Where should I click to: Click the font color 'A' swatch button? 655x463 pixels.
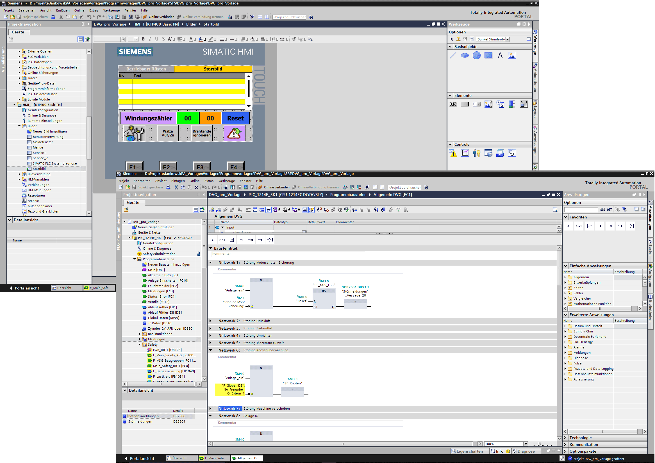click(191, 39)
